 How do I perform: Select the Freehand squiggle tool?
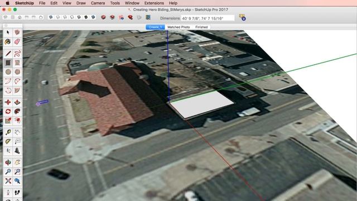pyautogui.click(x=17, y=54)
